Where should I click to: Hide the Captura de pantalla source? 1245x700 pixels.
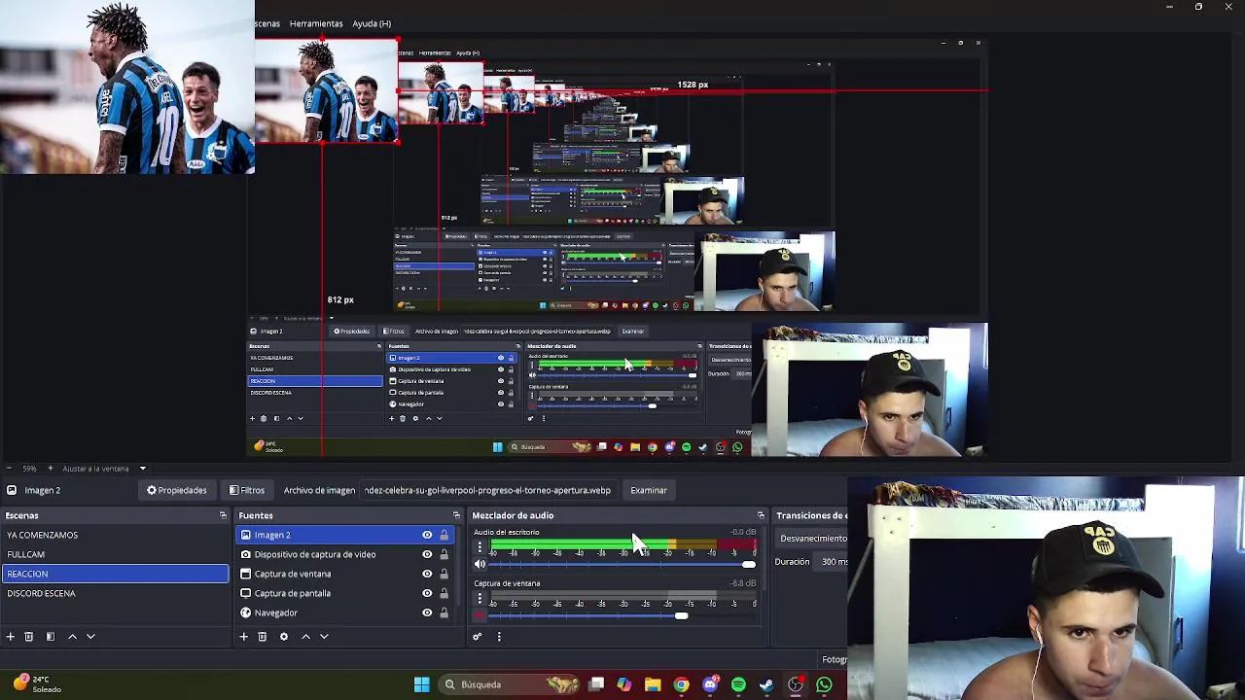pyautogui.click(x=427, y=593)
